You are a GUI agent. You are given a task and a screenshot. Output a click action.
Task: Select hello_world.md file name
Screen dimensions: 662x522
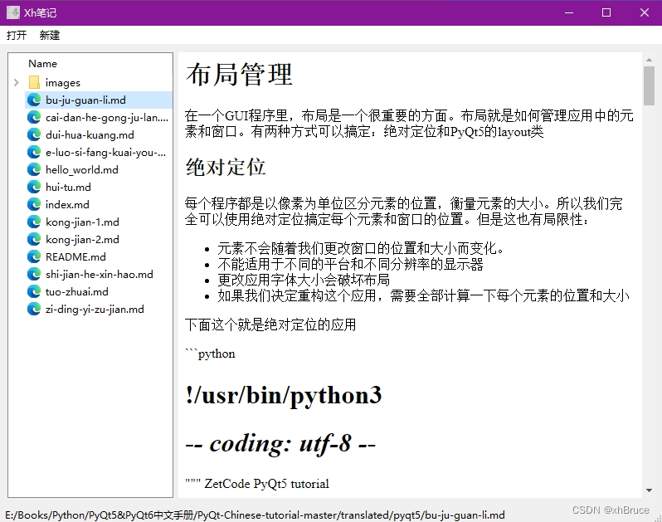coord(82,170)
